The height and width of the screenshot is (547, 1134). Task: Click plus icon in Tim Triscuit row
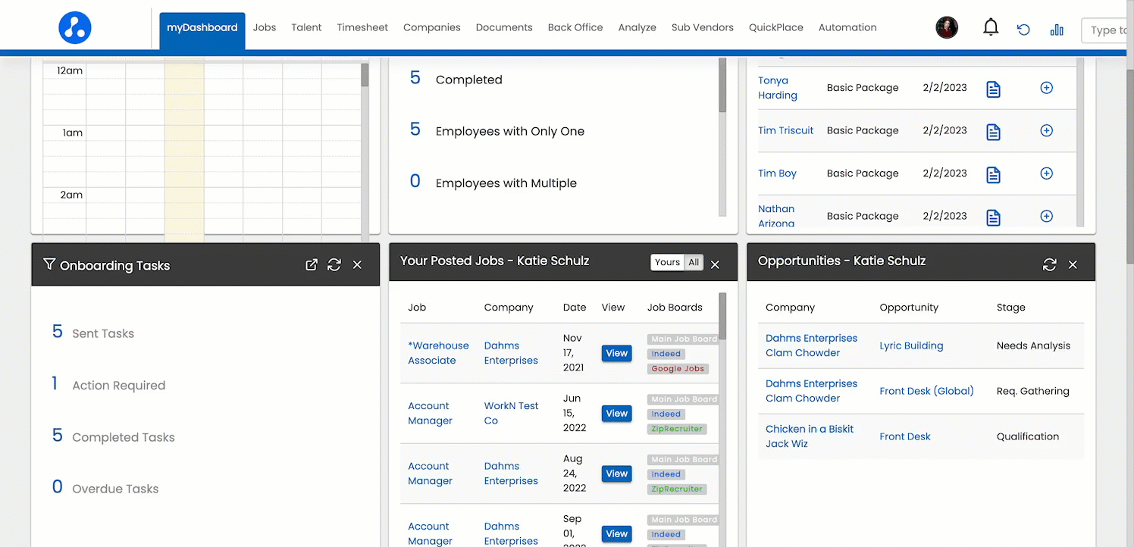coord(1046,130)
